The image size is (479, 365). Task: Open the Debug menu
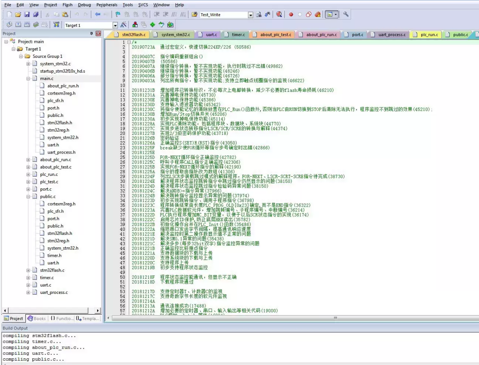84,5
